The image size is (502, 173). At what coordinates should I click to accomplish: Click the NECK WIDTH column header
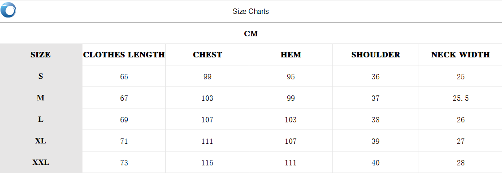point(460,55)
